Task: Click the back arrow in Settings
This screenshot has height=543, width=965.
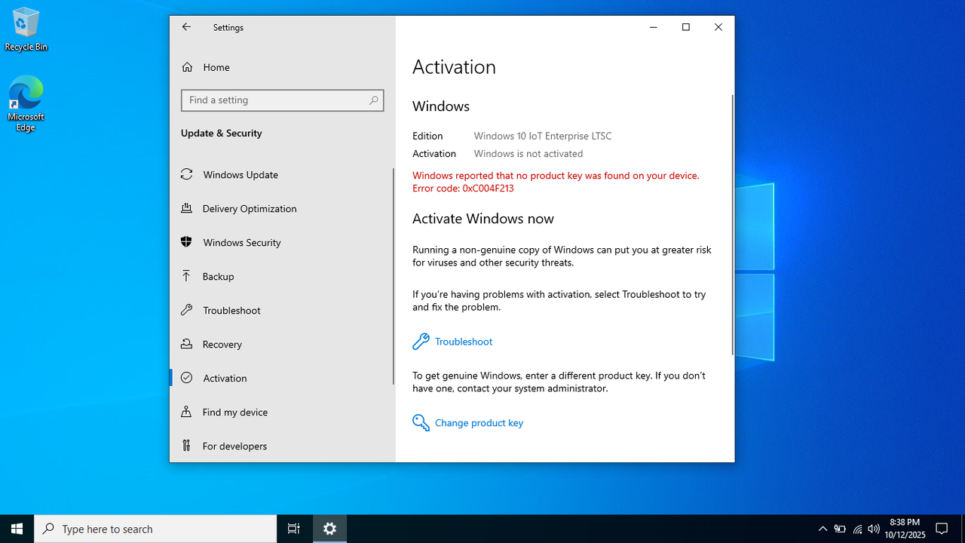Action: [x=186, y=27]
